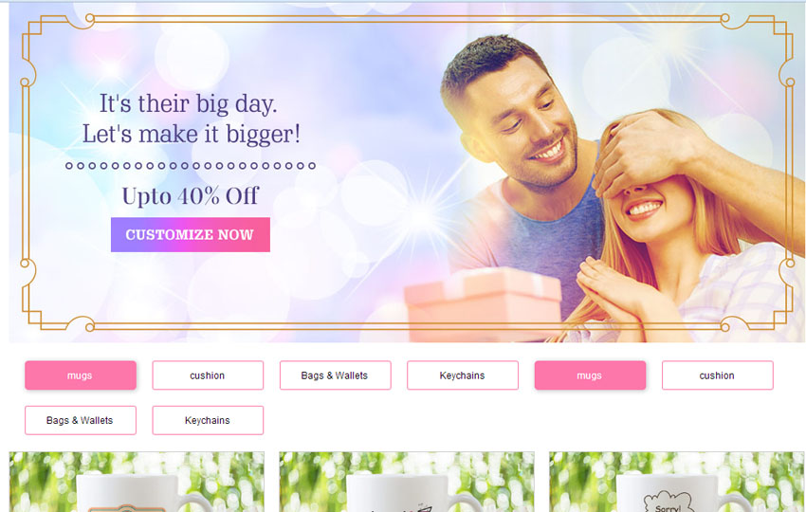806x512 pixels.
Task: Select the first highlighted mugs category tab
Action: pos(81,375)
